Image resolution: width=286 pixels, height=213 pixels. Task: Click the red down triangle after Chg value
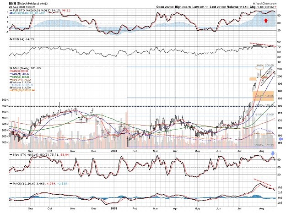coord(275,7)
